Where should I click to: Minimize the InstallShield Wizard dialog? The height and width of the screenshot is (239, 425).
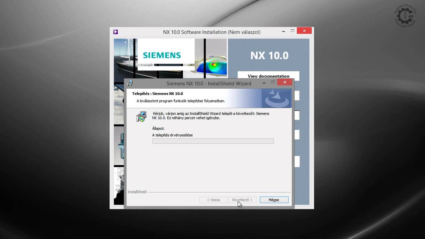[264, 82]
